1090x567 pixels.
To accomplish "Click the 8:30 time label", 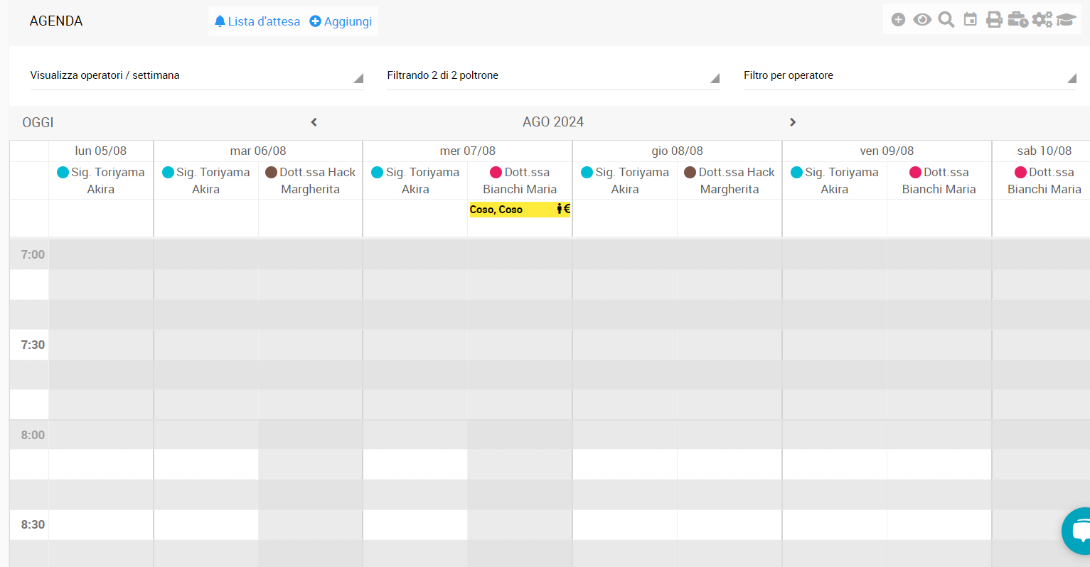I will click(x=33, y=524).
